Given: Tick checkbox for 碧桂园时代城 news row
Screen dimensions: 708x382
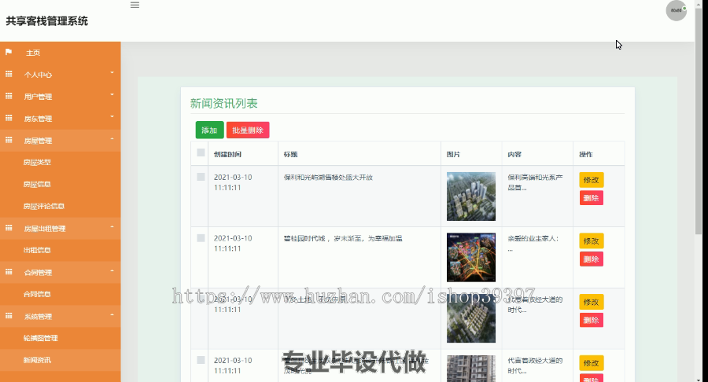Looking at the screenshot, I should coord(201,237).
